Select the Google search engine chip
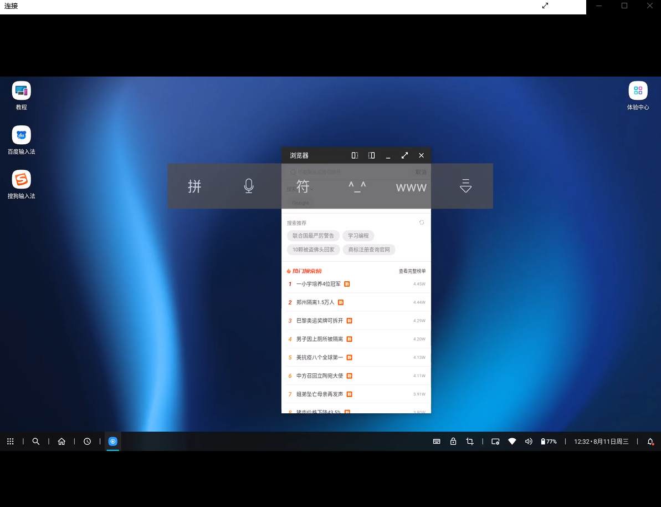This screenshot has width=661, height=507. pos(300,202)
